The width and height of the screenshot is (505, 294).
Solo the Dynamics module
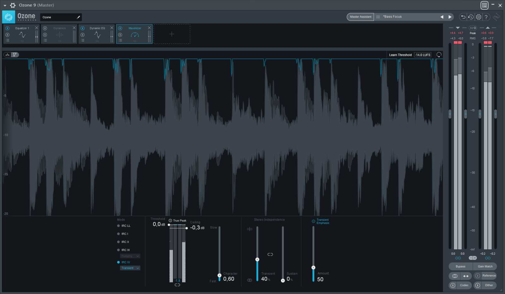click(x=45, y=35)
